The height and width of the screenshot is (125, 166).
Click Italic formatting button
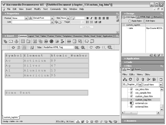[92, 18]
